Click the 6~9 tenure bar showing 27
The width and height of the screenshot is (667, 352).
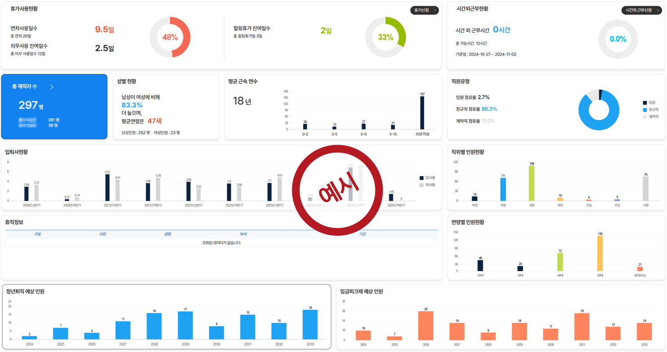[x=364, y=127]
